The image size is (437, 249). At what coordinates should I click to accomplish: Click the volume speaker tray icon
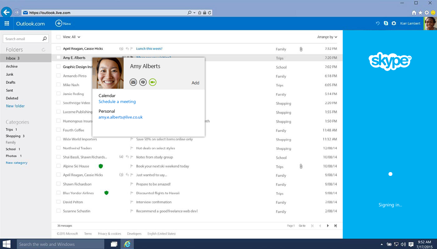pos(403,244)
